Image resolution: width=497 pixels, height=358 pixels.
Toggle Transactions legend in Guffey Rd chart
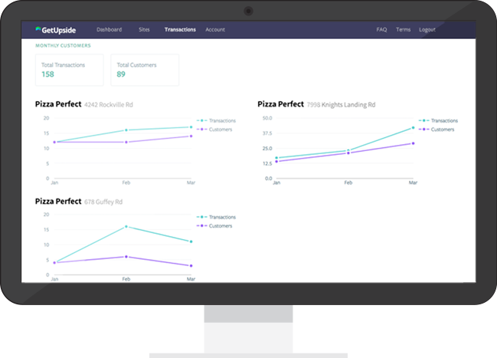(216, 217)
